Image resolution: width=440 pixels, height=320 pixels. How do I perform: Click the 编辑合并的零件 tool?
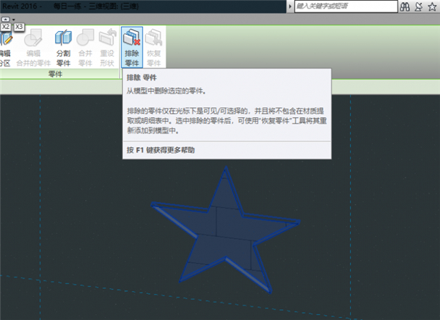[x=33, y=48]
